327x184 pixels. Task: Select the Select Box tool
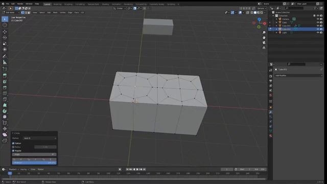5,19
